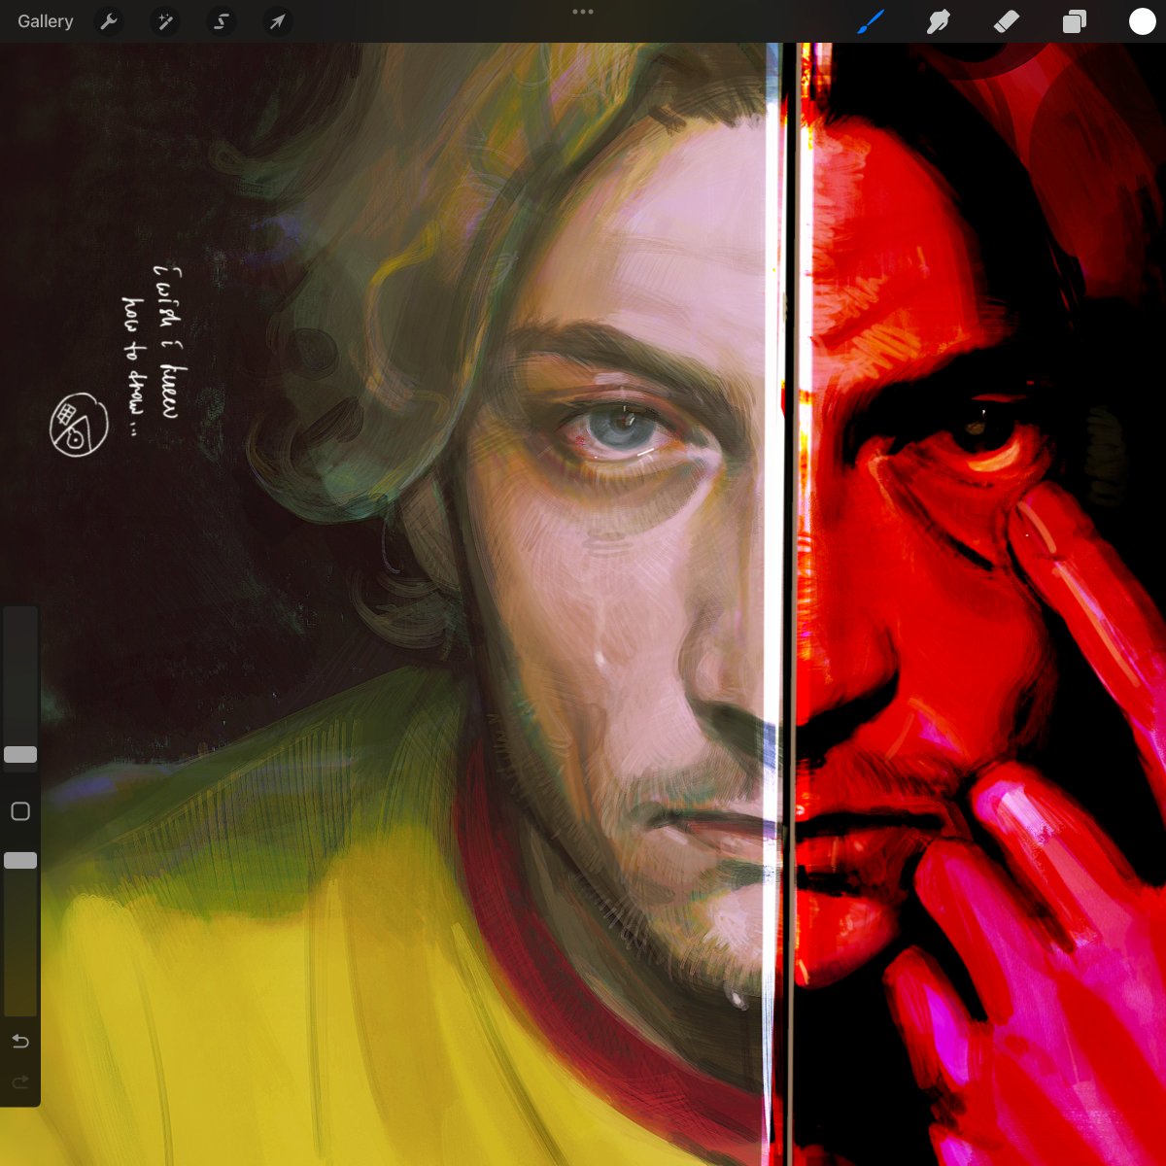Select the Eraser tool
Image resolution: width=1166 pixels, height=1166 pixels.
point(1006,21)
